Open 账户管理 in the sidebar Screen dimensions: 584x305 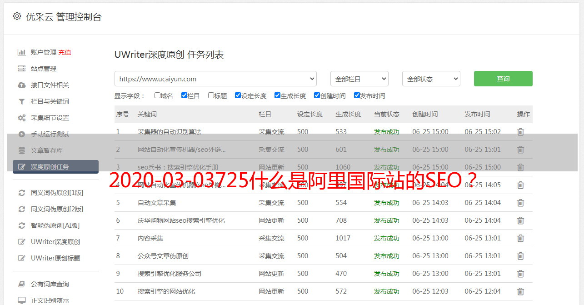pos(44,52)
